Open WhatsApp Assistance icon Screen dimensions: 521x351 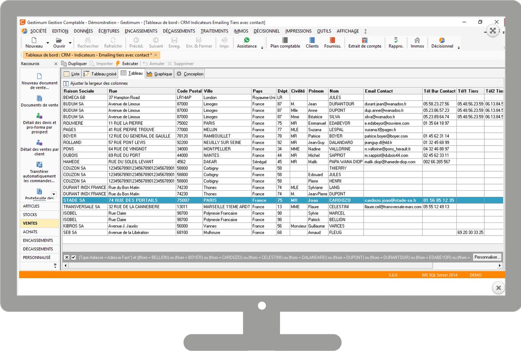(x=247, y=40)
